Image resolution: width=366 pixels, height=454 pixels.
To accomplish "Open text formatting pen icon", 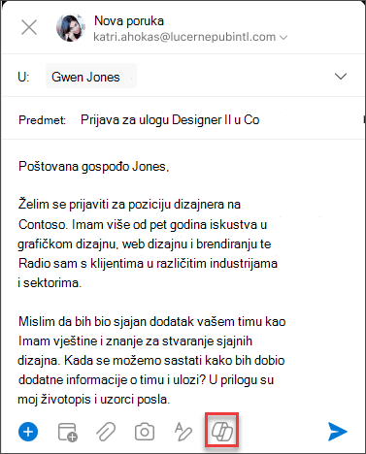I will 183,432.
